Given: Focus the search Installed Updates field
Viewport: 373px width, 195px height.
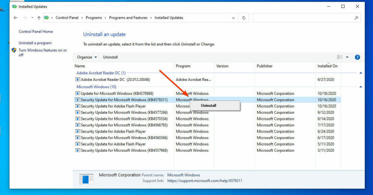Looking at the screenshot, I should tap(307, 18).
